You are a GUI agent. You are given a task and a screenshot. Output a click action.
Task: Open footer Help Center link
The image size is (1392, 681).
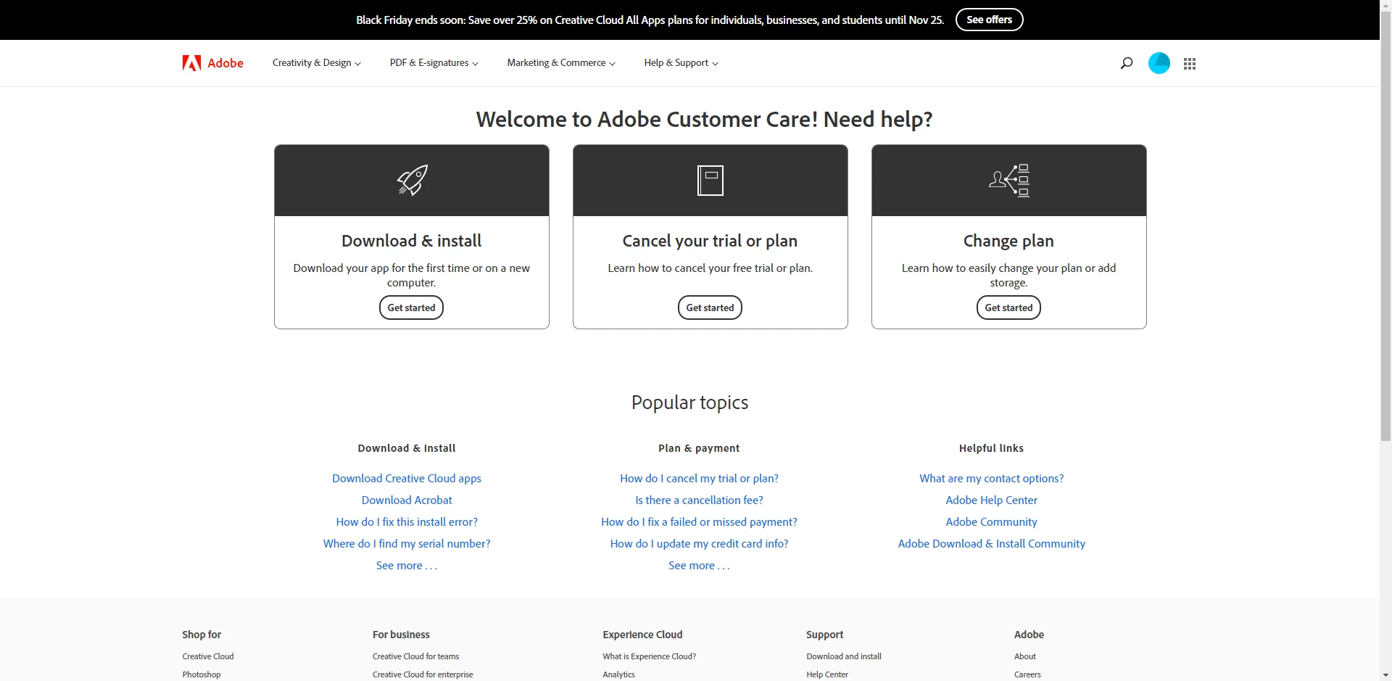tap(827, 674)
